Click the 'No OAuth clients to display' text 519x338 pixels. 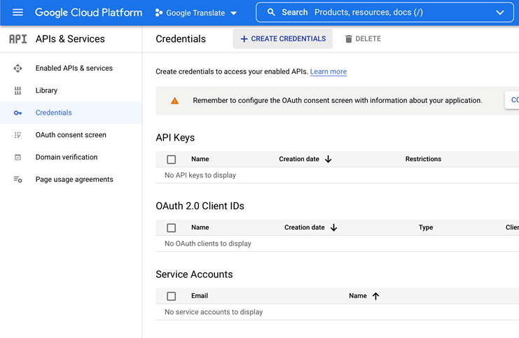(x=208, y=244)
